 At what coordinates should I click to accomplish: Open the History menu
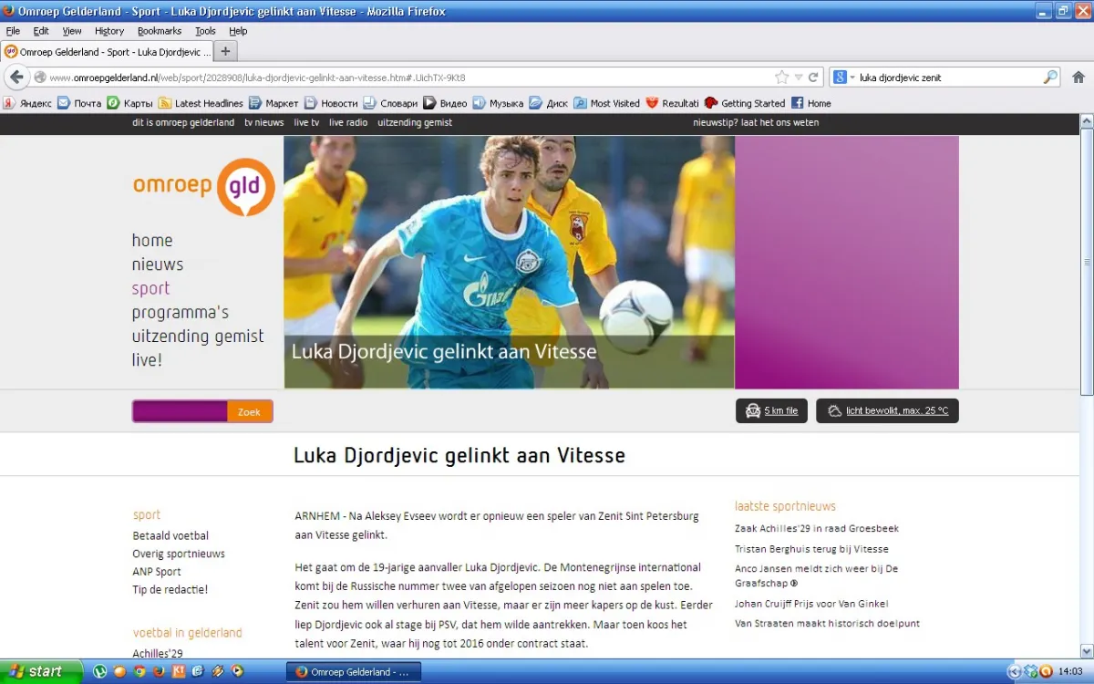coord(109,31)
